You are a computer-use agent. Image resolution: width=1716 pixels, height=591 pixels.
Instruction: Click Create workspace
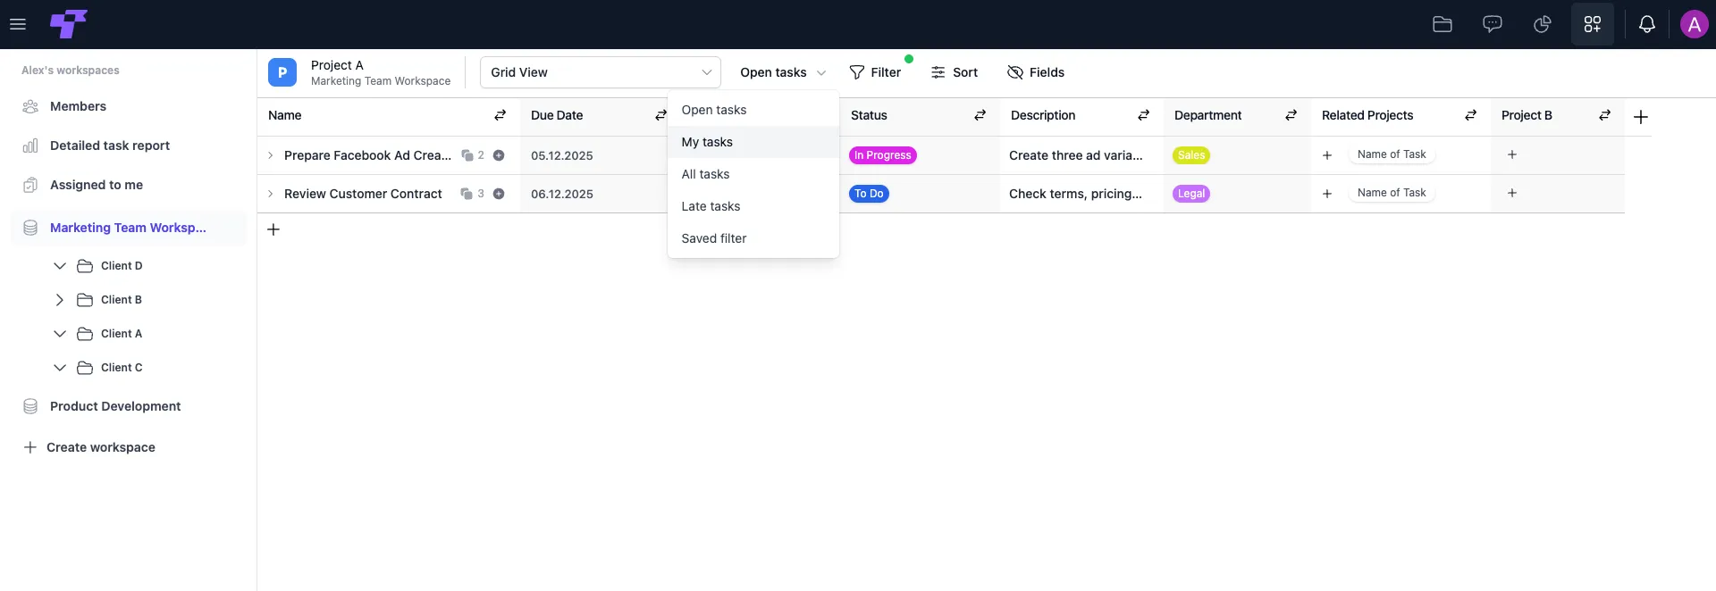(x=89, y=447)
